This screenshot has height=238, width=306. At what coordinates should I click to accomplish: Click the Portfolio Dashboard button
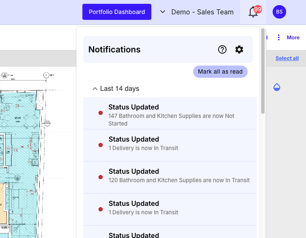117,12
